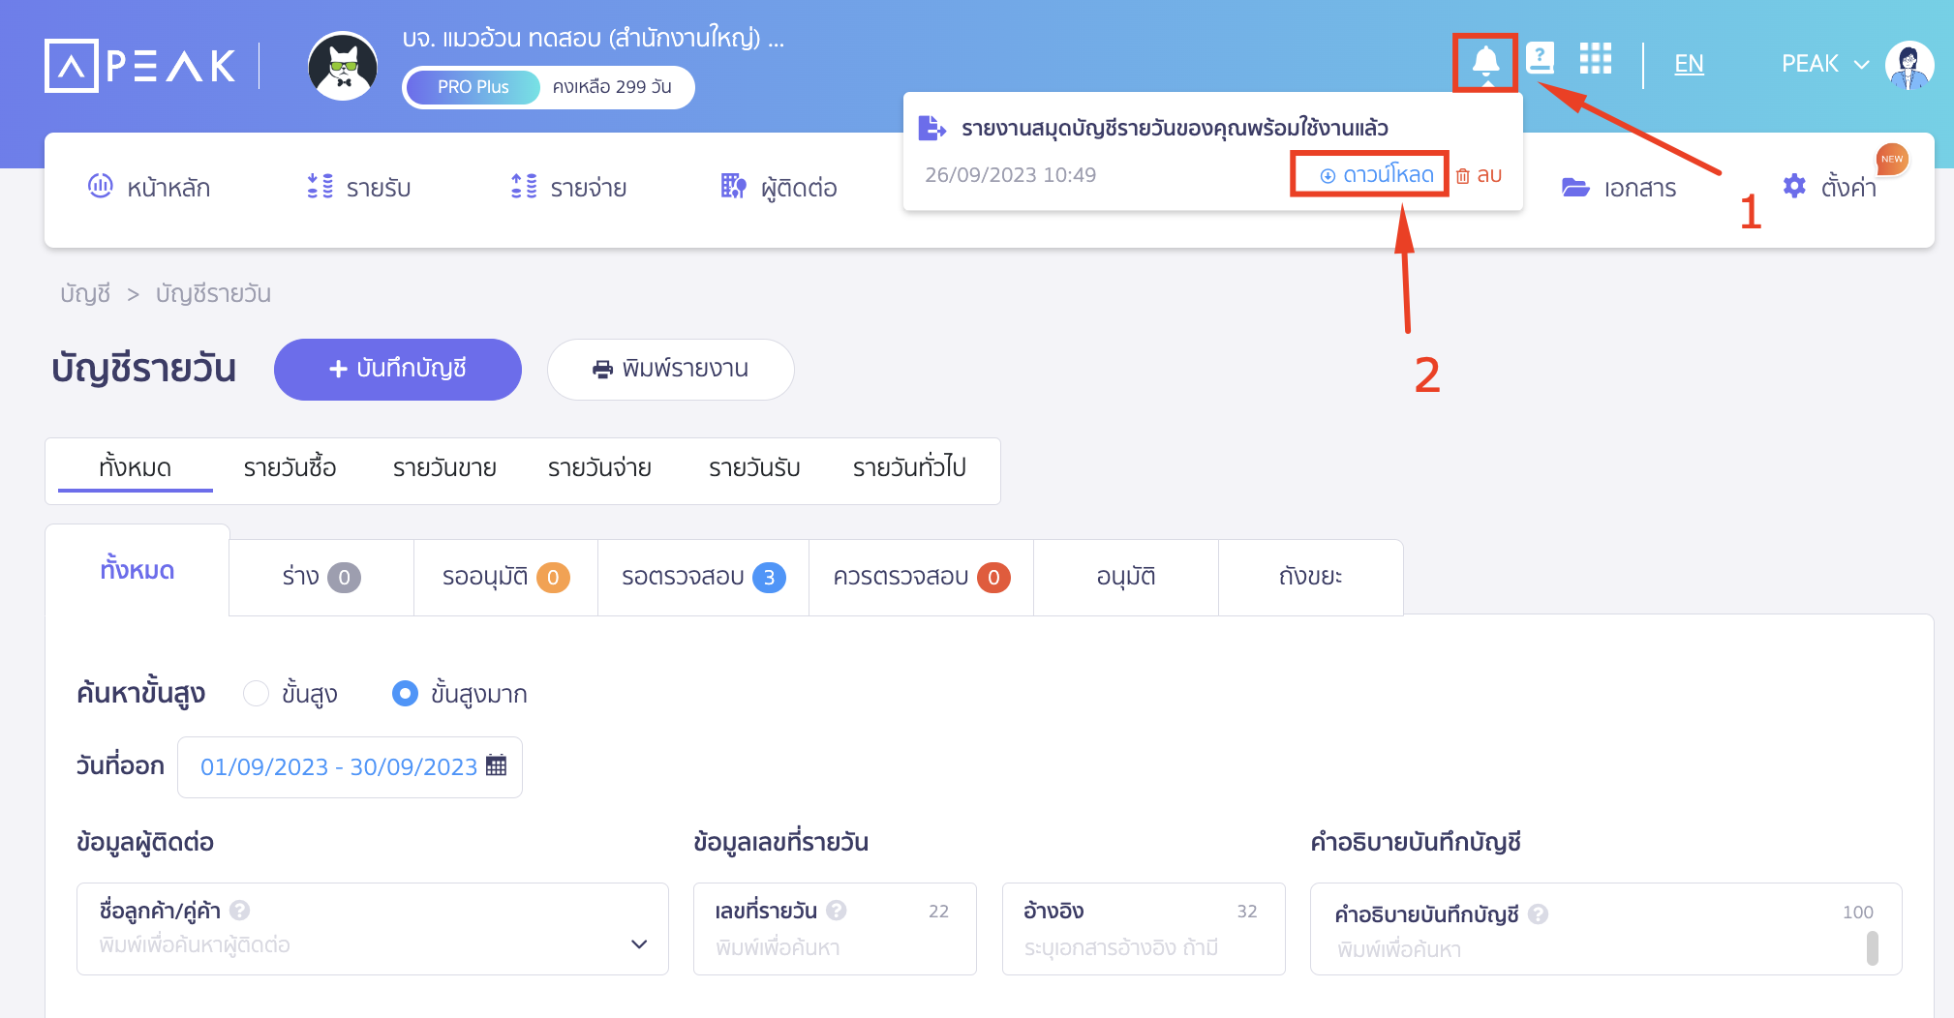This screenshot has width=1954, height=1018.
Task: Select the รายวันขาย tab
Action: coord(444,468)
